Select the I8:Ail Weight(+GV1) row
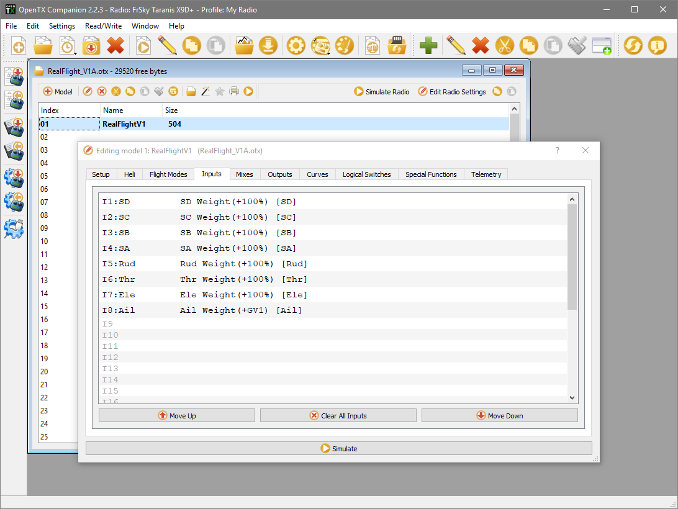 (x=333, y=310)
